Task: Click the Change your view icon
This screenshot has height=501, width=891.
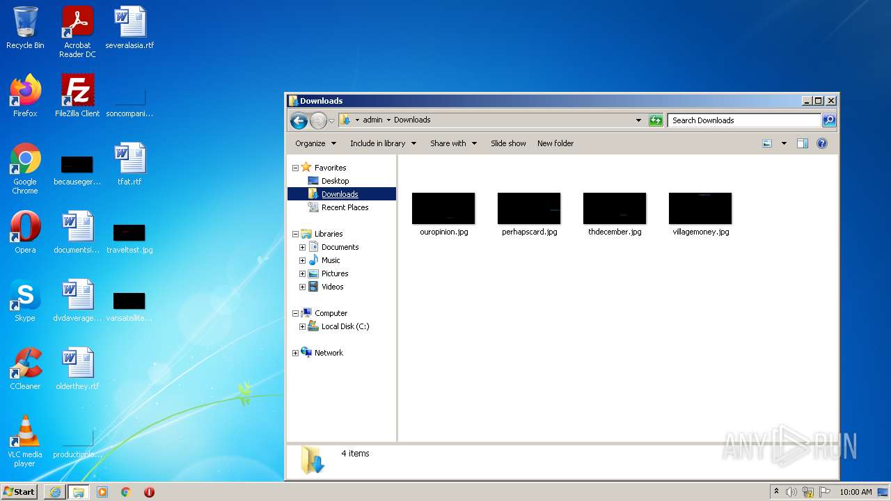Action: [x=767, y=143]
